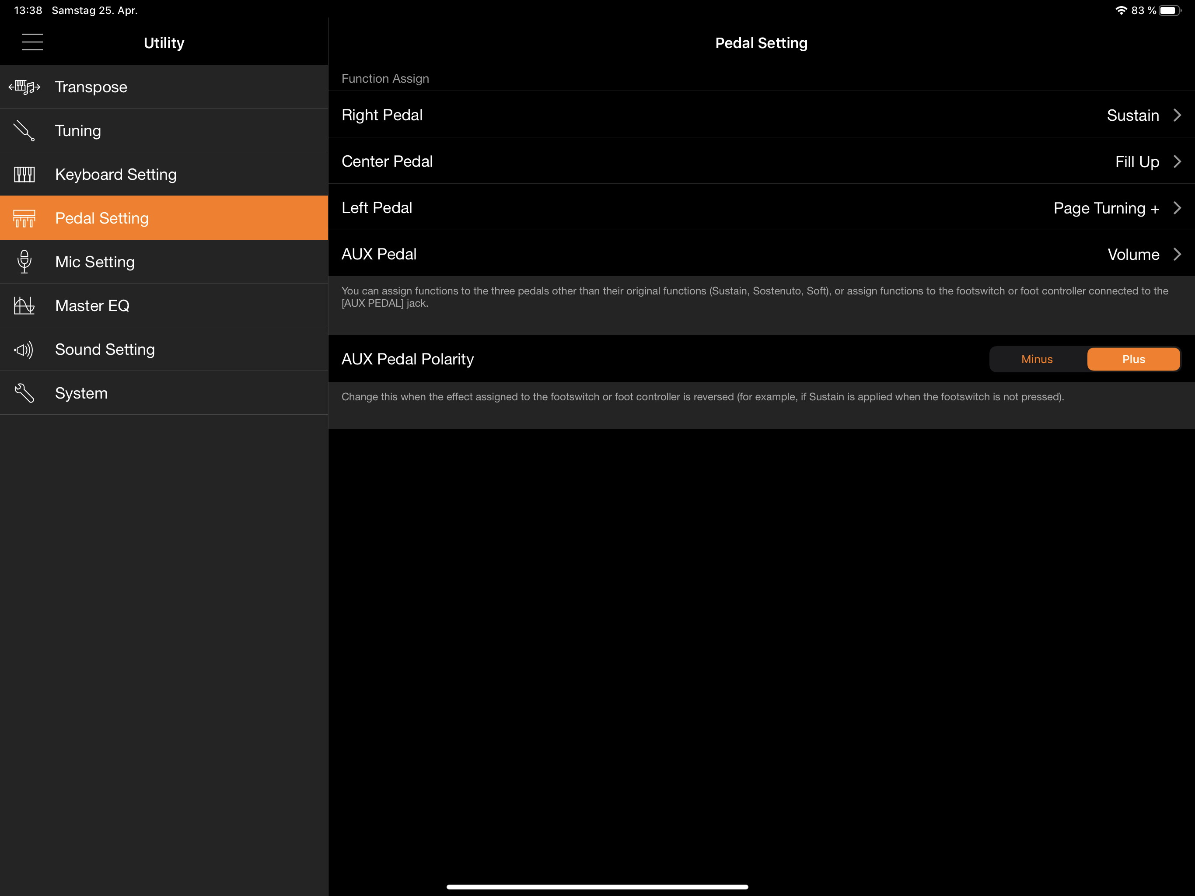The height and width of the screenshot is (896, 1195).
Task: Set AUX Pedal Polarity to Plus
Action: click(1133, 359)
